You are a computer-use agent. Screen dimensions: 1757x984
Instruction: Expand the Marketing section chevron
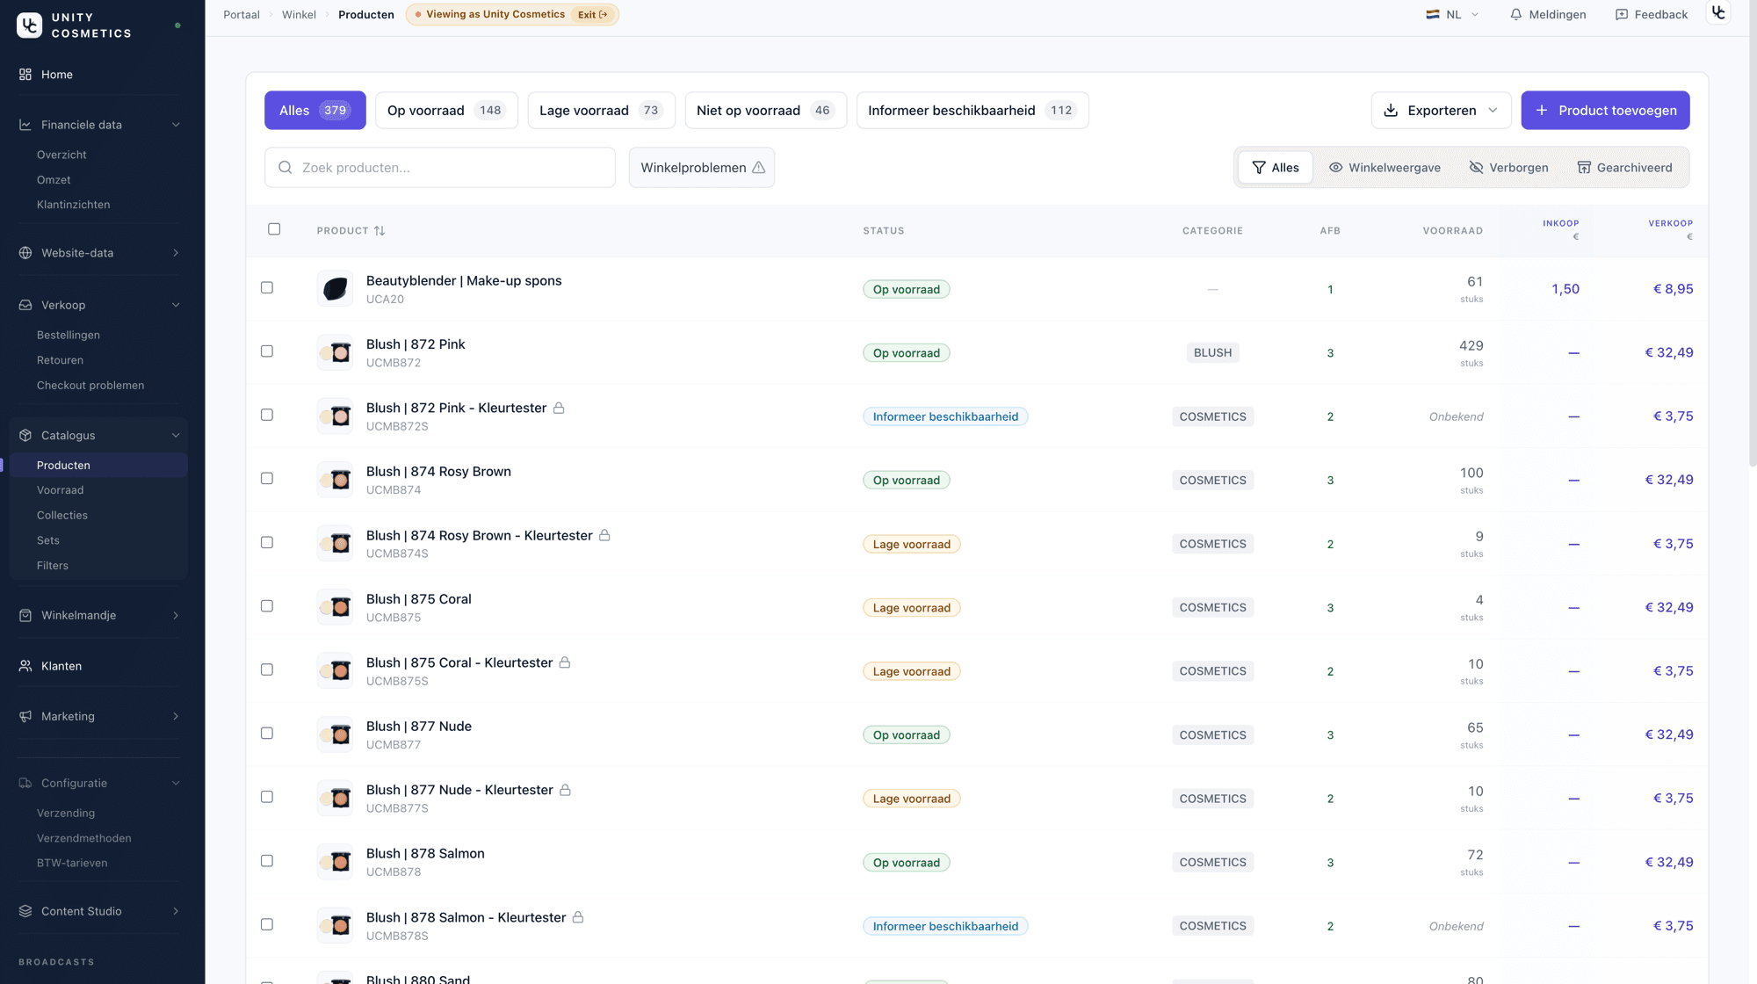coord(176,717)
